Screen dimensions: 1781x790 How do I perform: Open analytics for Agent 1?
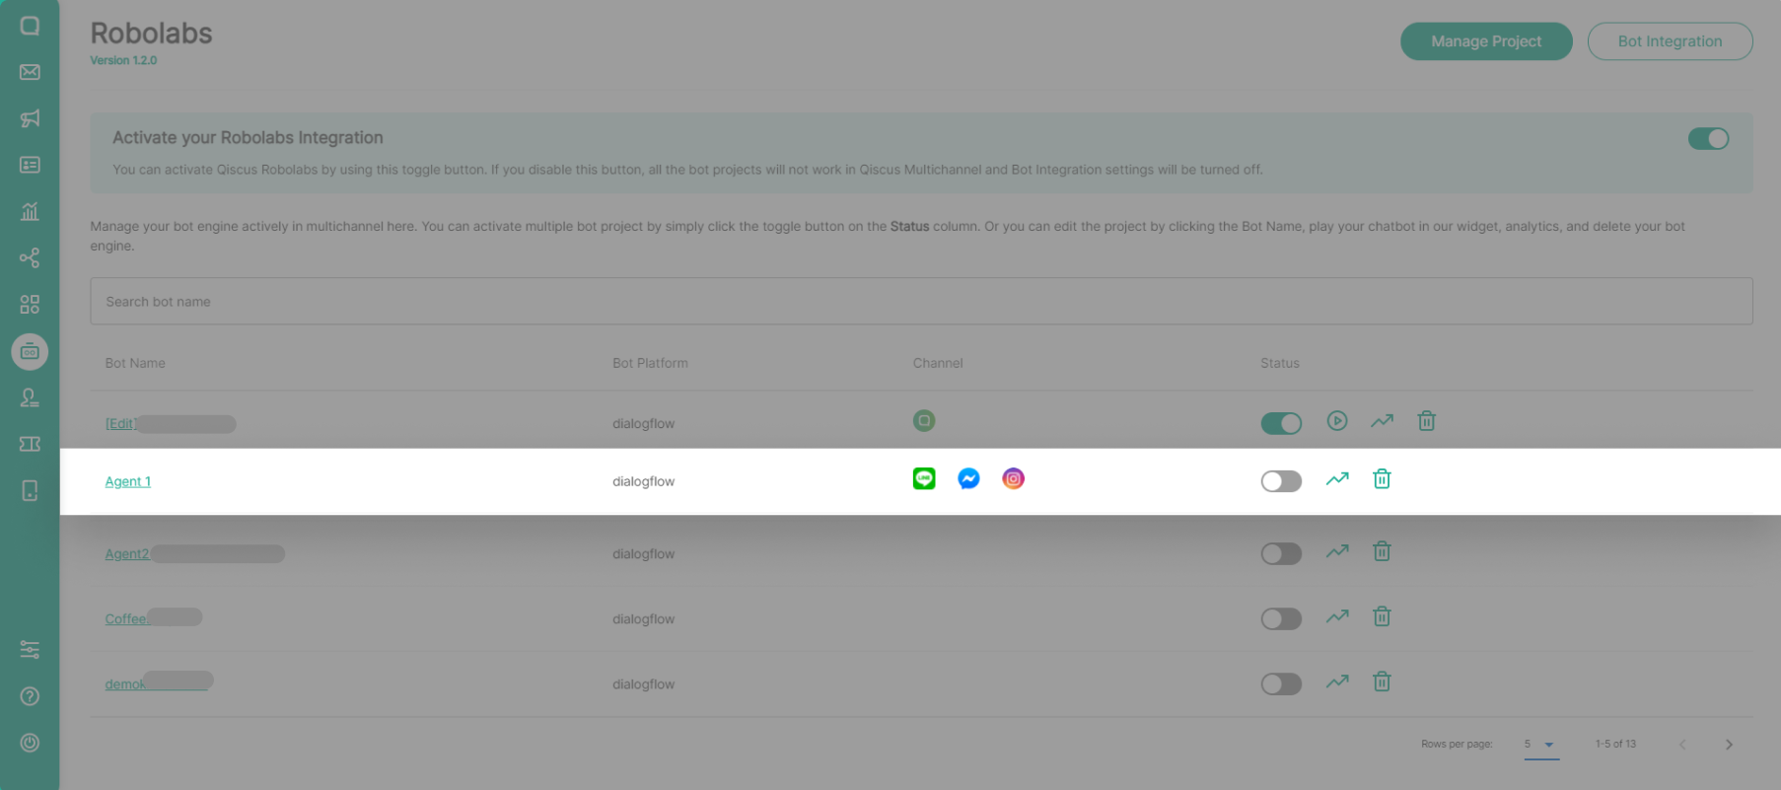[x=1337, y=479]
